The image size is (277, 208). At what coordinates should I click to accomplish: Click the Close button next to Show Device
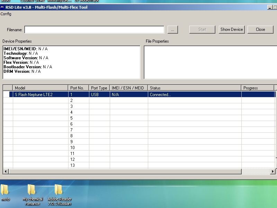[x=260, y=29]
